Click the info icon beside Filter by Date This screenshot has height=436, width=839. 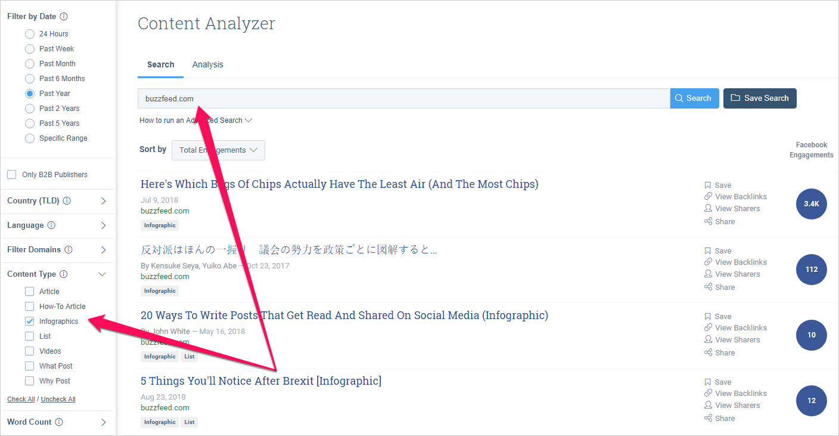pyautogui.click(x=64, y=17)
